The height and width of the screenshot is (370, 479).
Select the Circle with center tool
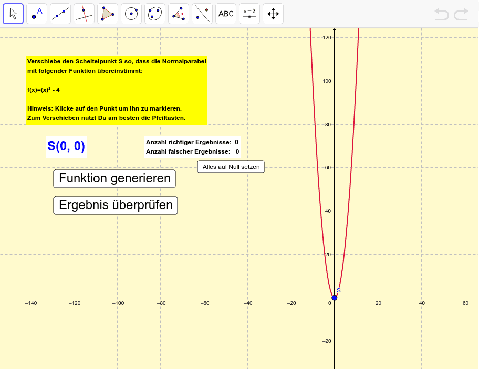(131, 14)
